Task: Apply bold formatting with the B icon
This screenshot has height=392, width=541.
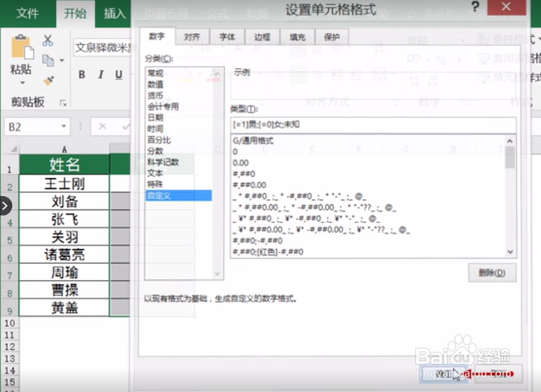Action: pos(81,74)
